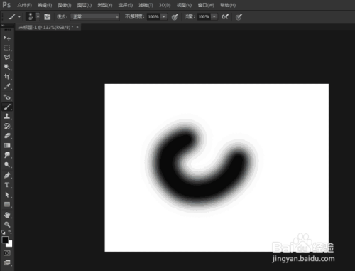Image resolution: width=355 pixels, height=271 pixels.
Task: Open the Edit menu
Action: [45, 5]
